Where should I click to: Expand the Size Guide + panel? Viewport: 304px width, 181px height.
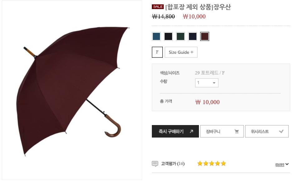pyautogui.click(x=181, y=52)
